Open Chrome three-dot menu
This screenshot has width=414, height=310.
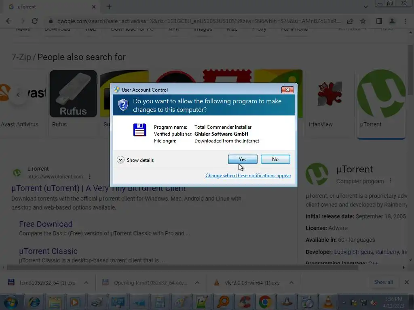click(405, 21)
